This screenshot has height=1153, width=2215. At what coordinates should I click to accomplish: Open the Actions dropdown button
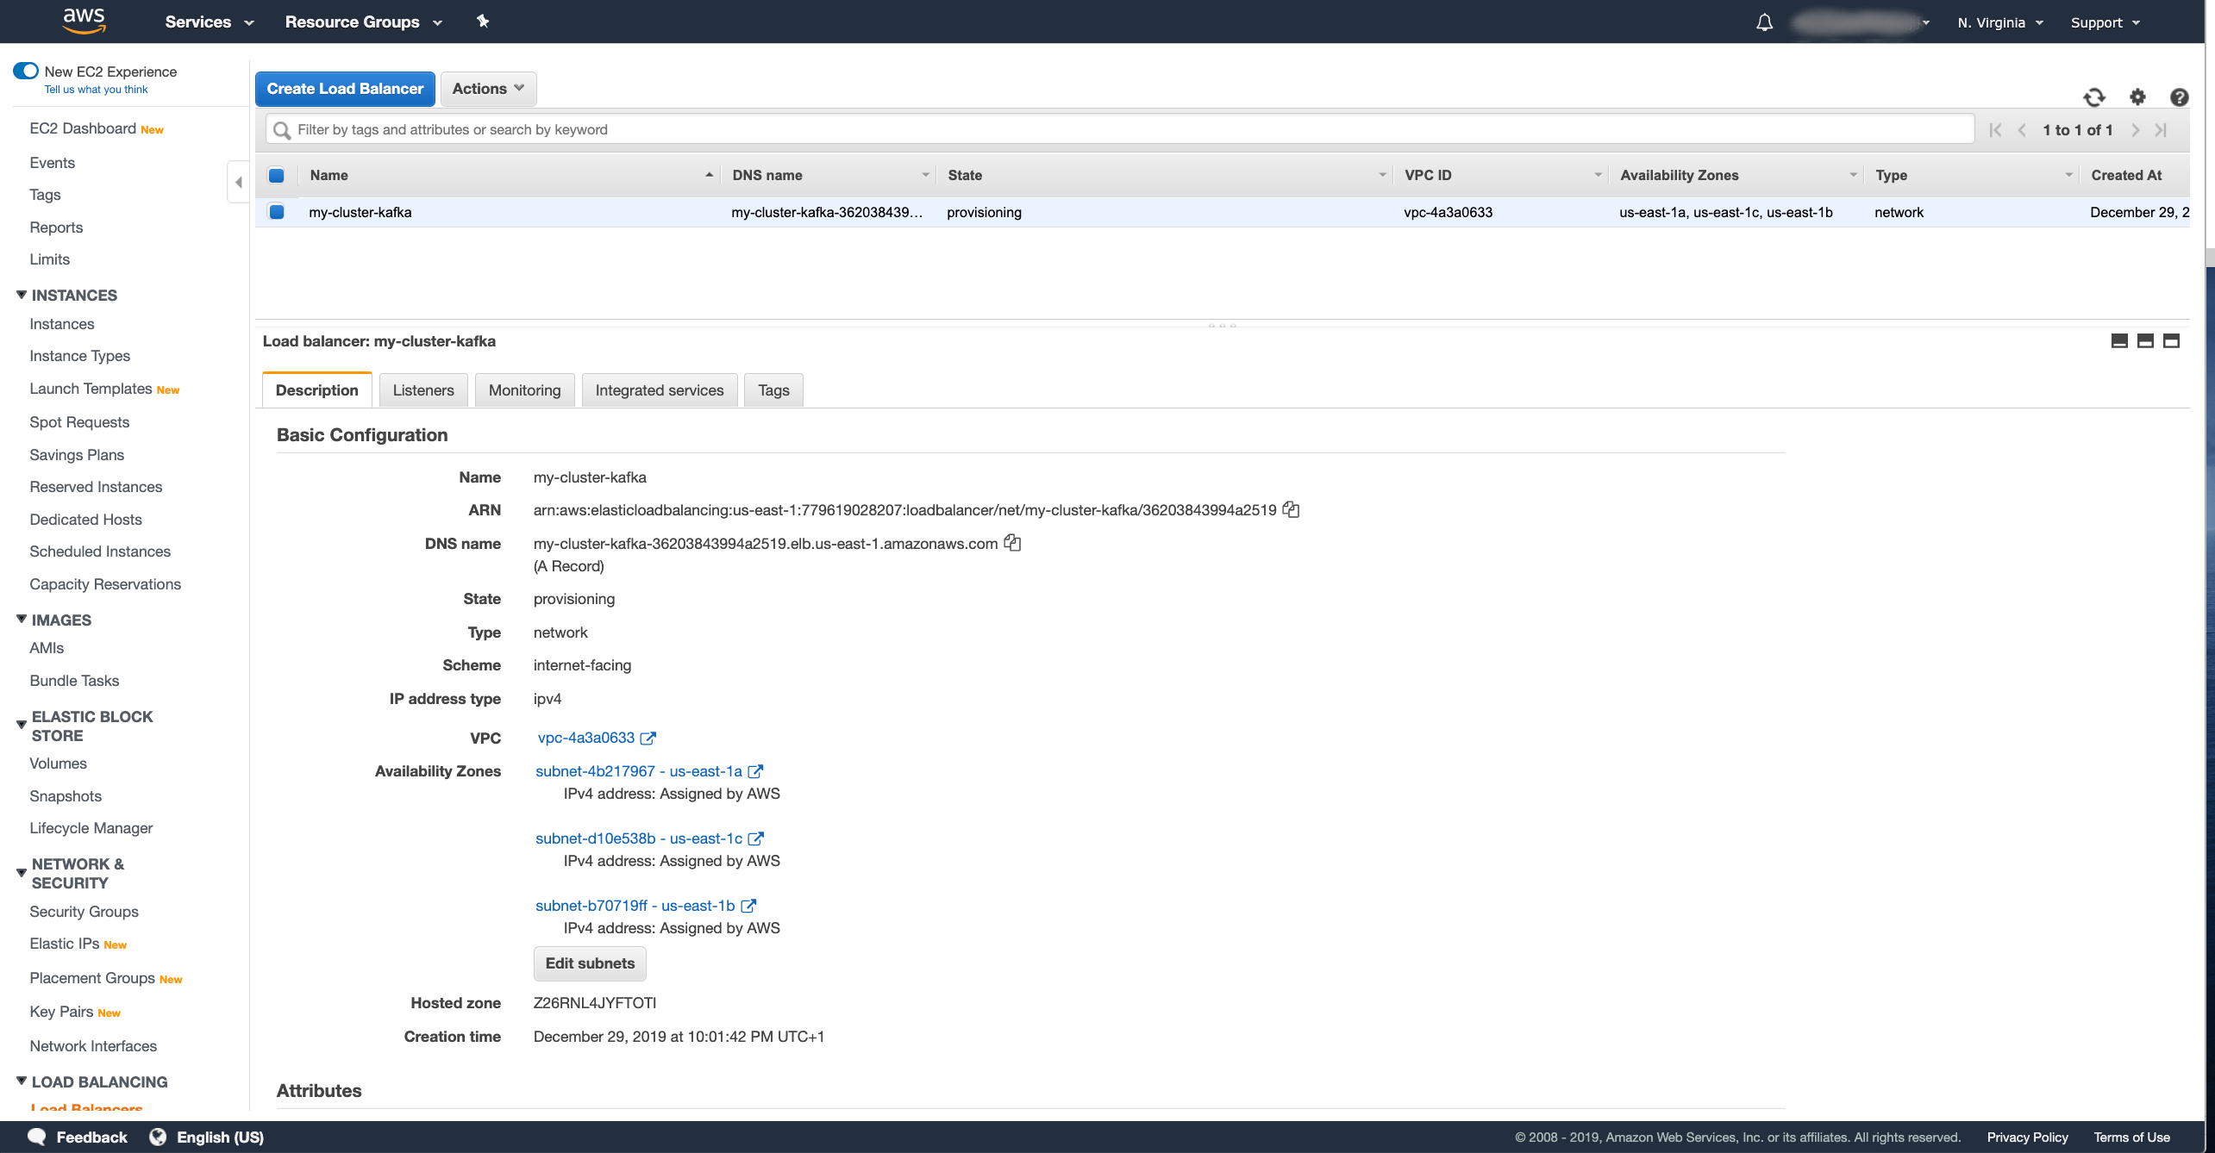pos(488,89)
